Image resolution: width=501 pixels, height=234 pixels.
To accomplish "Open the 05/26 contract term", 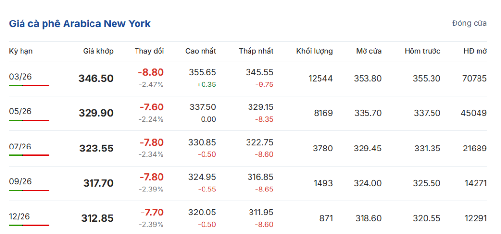I will [x=21, y=111].
